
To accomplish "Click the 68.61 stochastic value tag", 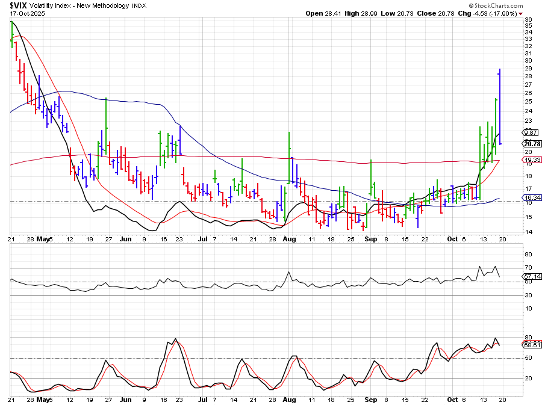I will pos(532,345).
